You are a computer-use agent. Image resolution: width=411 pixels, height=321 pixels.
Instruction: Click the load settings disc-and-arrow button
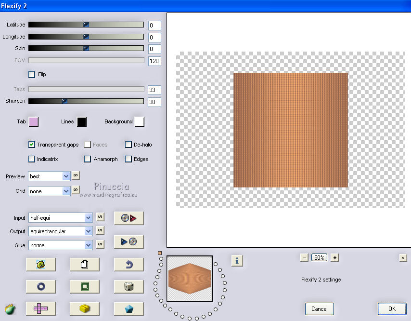(x=128, y=218)
